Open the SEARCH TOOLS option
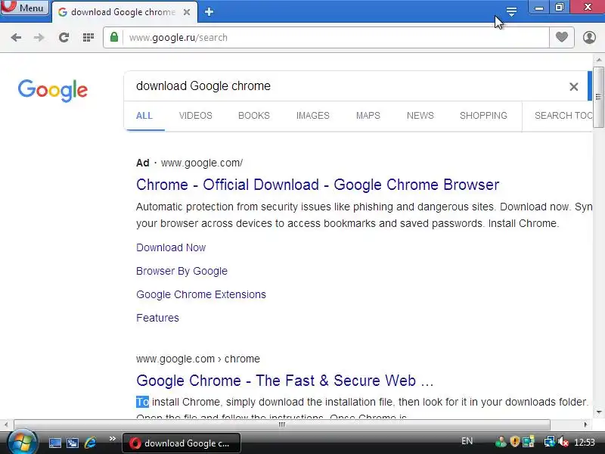Viewport: 605px width, 454px height. (x=563, y=116)
